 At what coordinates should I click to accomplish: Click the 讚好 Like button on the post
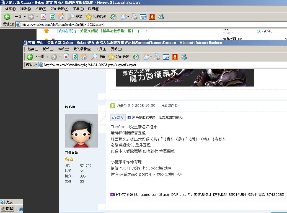click(x=118, y=117)
